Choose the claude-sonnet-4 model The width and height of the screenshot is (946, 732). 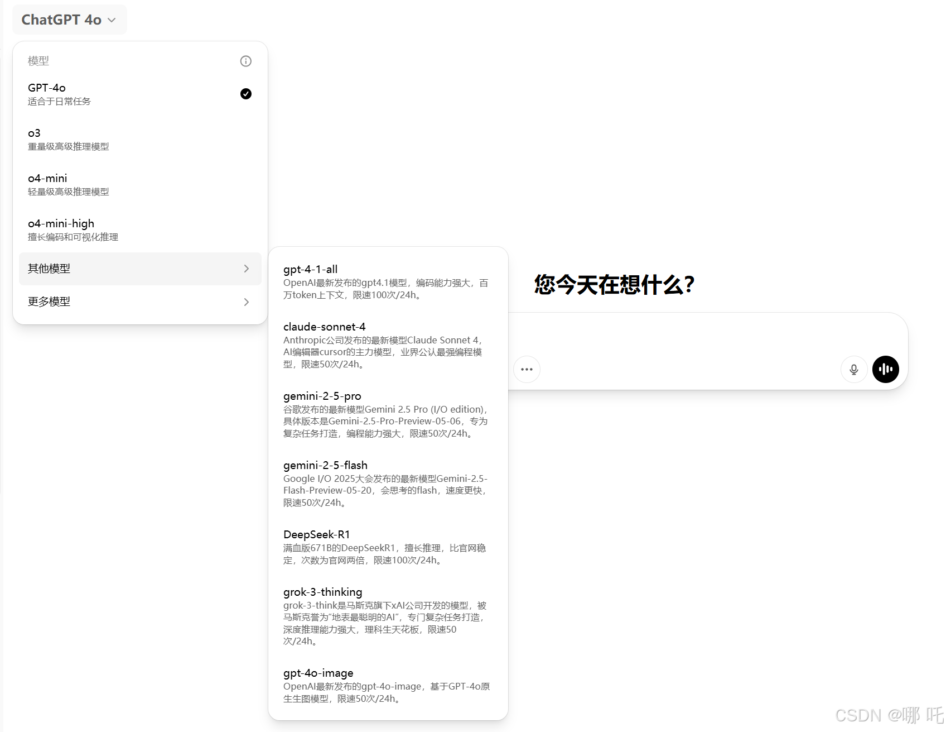pyautogui.click(x=388, y=345)
